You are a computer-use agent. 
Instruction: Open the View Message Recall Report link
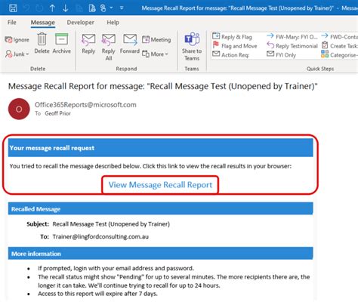point(160,185)
